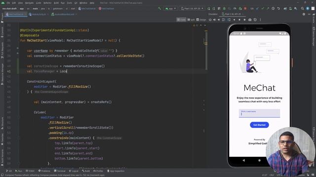
Task: Open the Project tool window sidebar tab
Action: [x=2, y=18]
